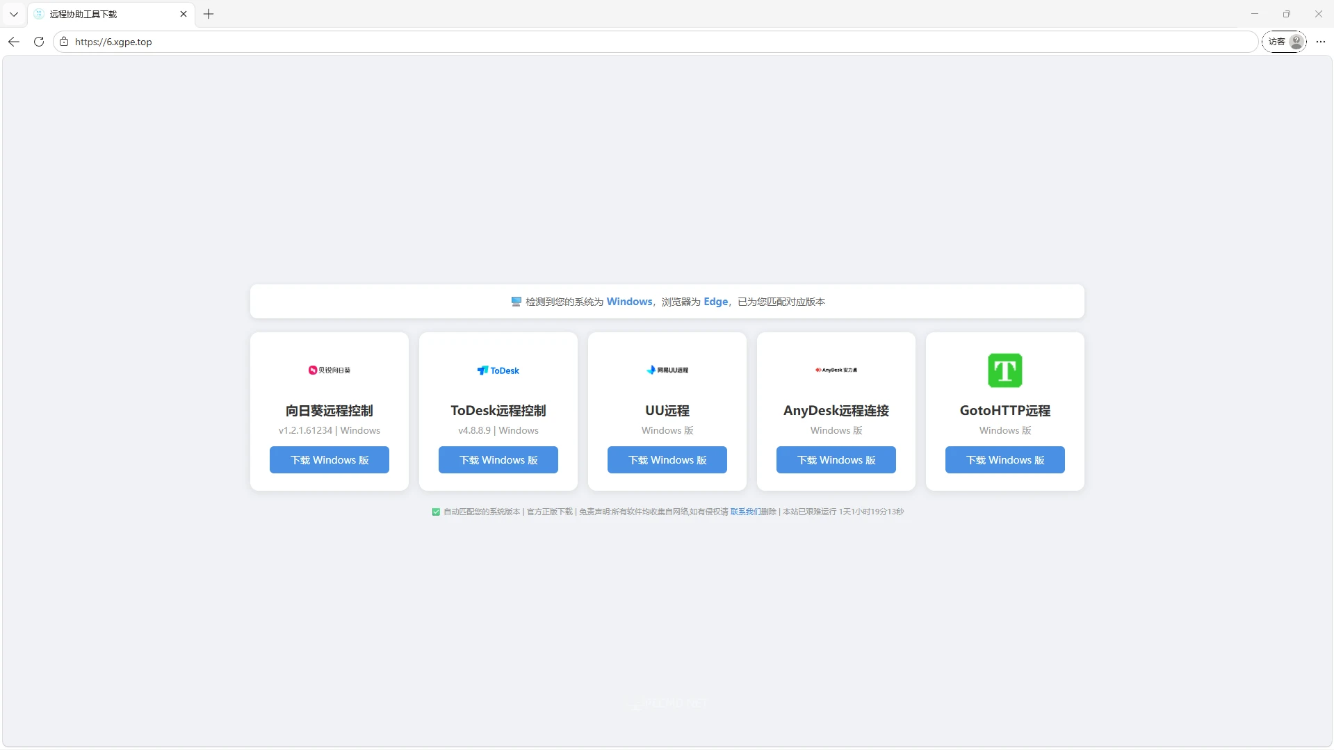This screenshot has height=750, width=1334.
Task: Close the 远程协助工具下载 tab
Action: (x=184, y=14)
